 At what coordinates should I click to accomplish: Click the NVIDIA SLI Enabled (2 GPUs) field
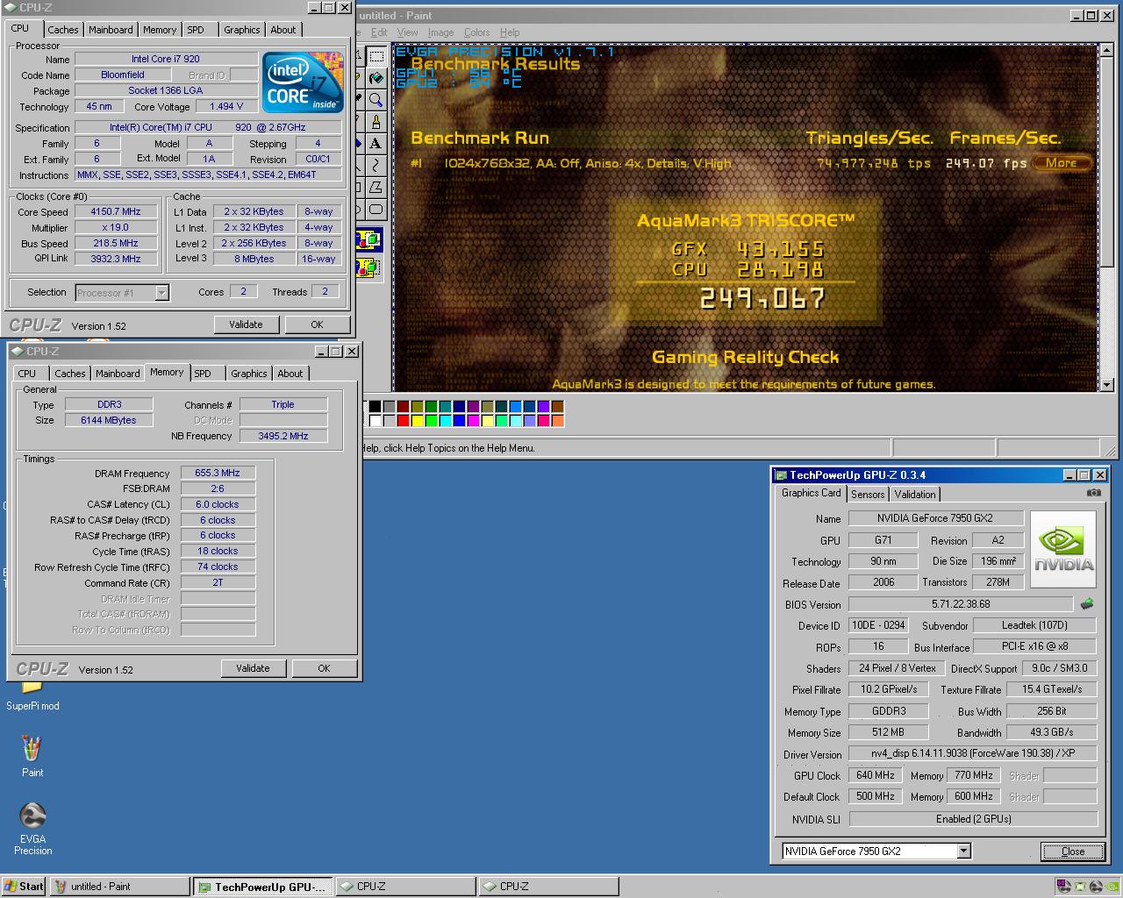973,818
